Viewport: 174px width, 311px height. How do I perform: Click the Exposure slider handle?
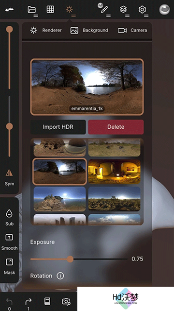70,259
